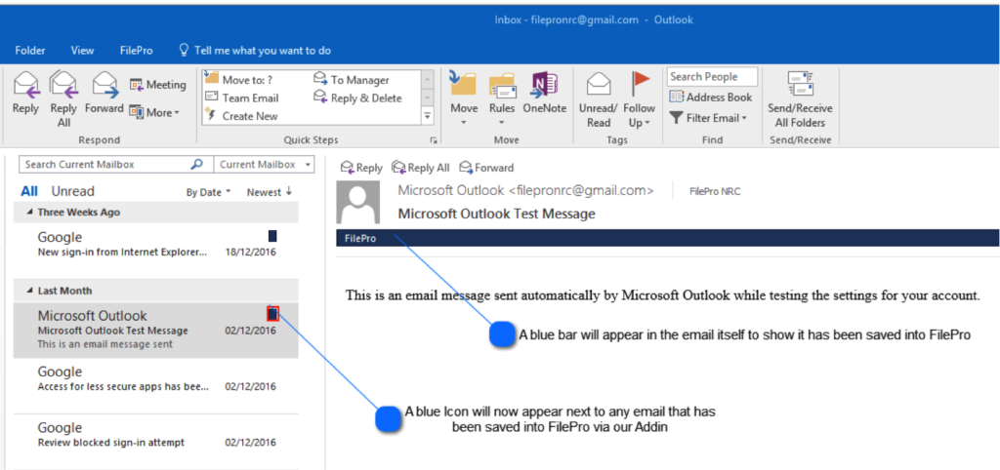Click the FilePro NRC recipient
The image size is (1000, 470).
coord(715,191)
